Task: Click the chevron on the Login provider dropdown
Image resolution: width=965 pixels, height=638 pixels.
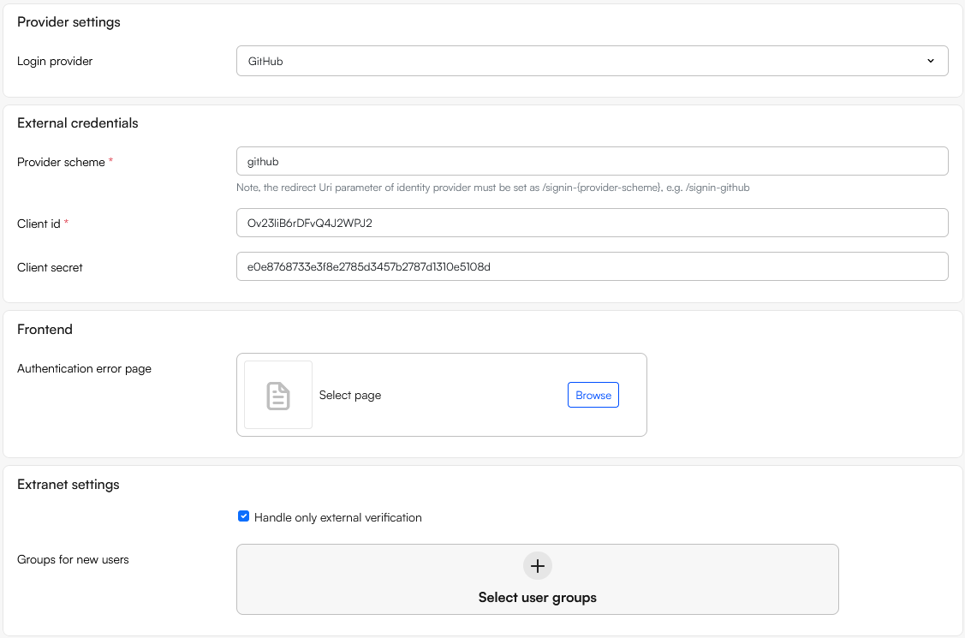Action: click(x=930, y=61)
